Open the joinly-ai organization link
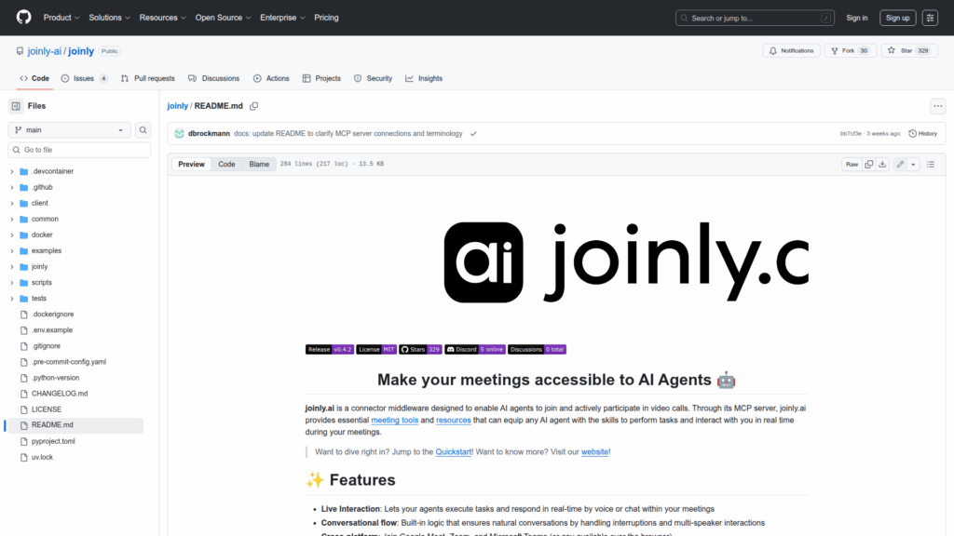Image resolution: width=954 pixels, height=536 pixels. (x=45, y=51)
